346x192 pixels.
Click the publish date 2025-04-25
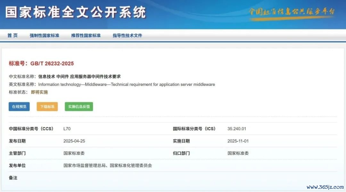pos(74,141)
